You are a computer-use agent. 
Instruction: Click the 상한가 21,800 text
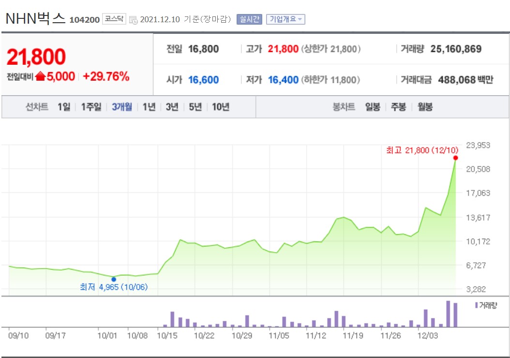(331, 49)
